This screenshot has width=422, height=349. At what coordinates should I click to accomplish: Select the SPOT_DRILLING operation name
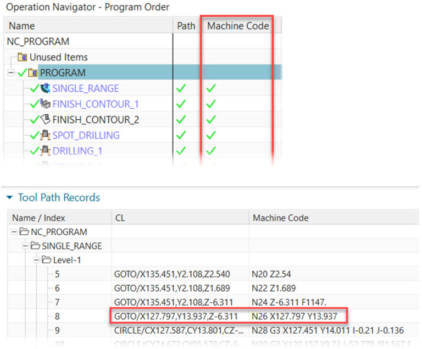86,135
